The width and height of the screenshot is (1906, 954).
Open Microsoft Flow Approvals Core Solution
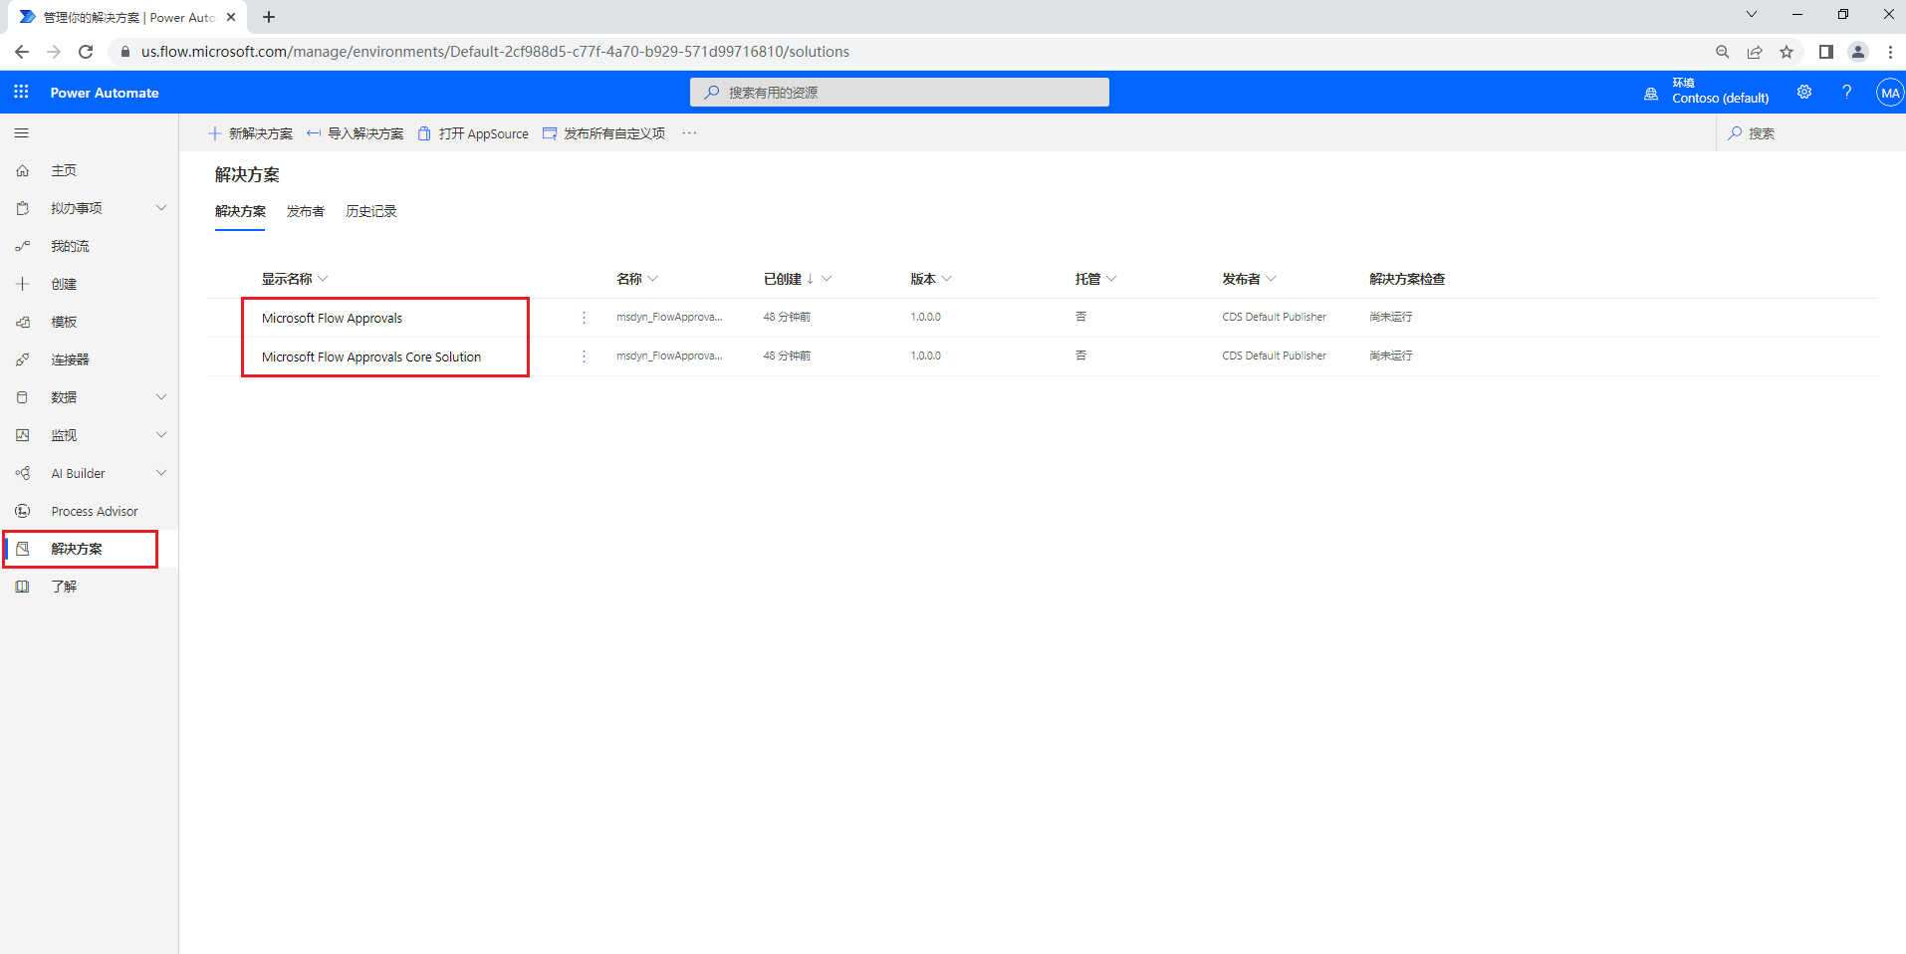click(x=371, y=357)
